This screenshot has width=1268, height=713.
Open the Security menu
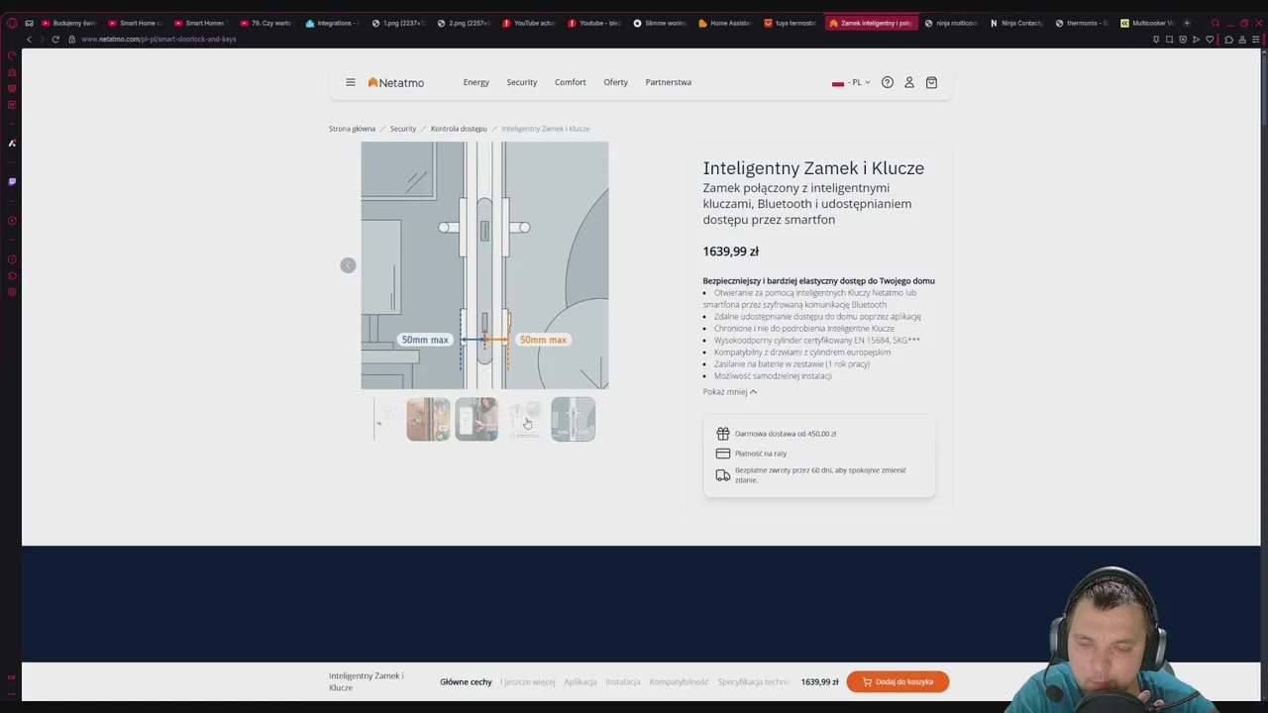coord(522,82)
